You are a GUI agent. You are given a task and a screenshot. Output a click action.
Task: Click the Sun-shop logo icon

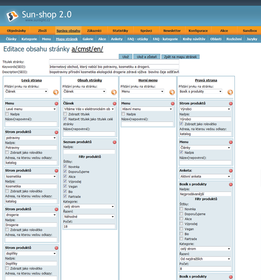pyautogui.click(x=12, y=16)
